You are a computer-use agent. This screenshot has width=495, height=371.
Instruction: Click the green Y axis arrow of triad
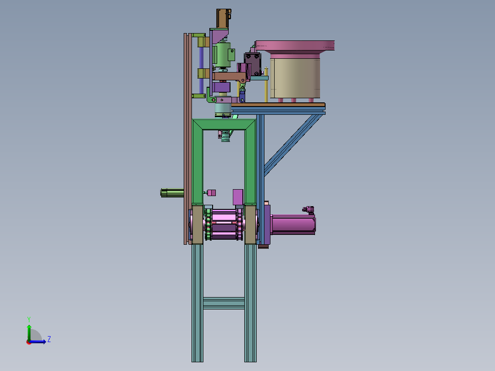(x=29, y=332)
